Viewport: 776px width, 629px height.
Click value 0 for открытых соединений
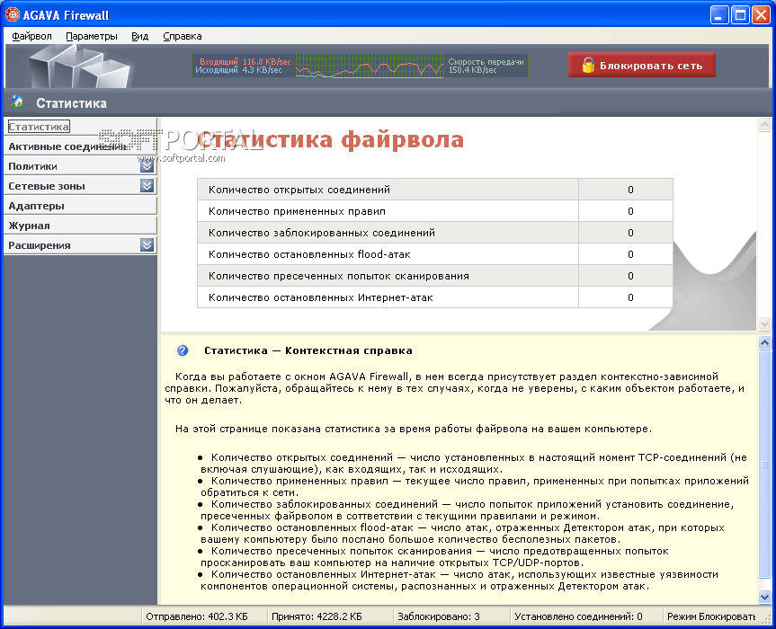tap(630, 190)
